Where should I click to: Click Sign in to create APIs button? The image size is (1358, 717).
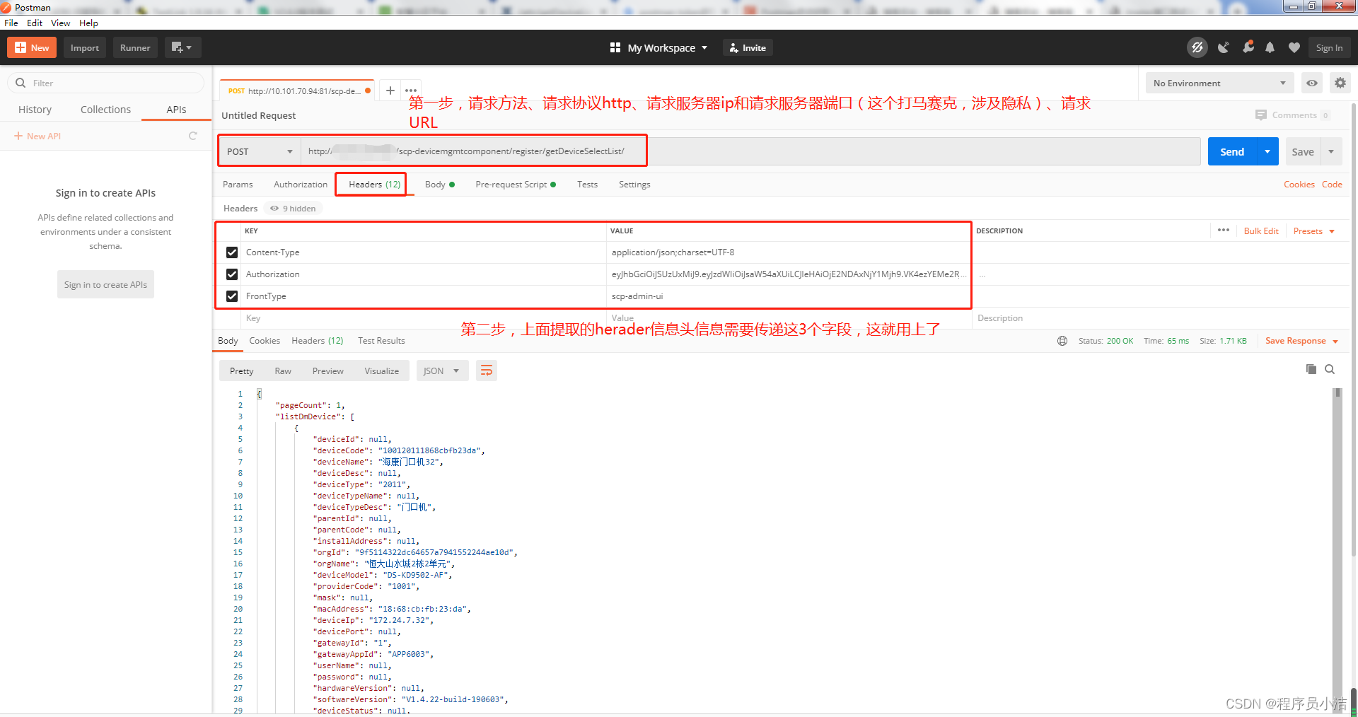pos(105,284)
